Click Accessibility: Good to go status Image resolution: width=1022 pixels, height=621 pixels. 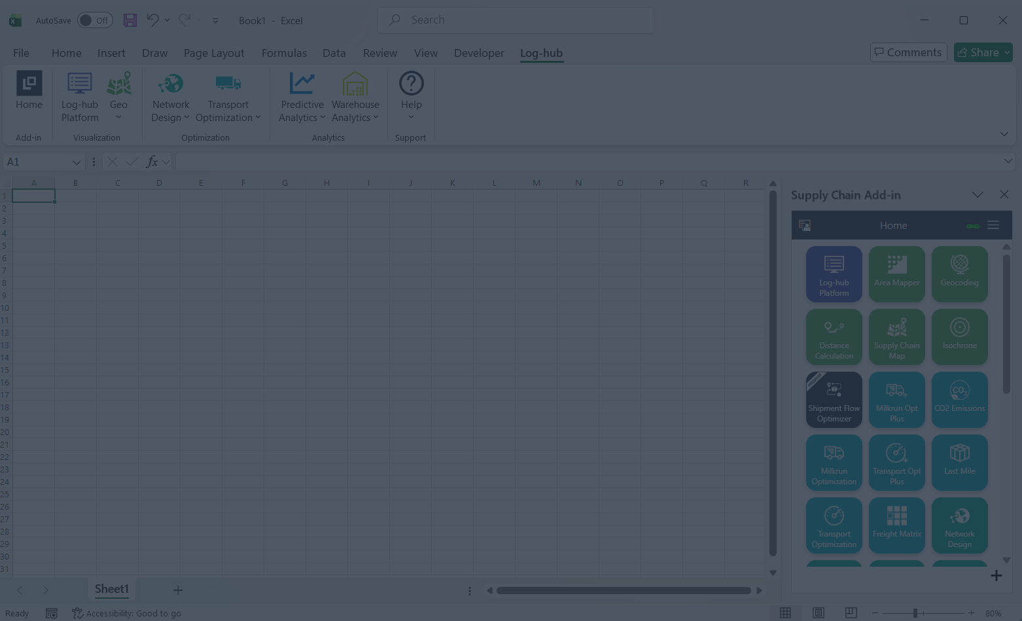coord(126,613)
